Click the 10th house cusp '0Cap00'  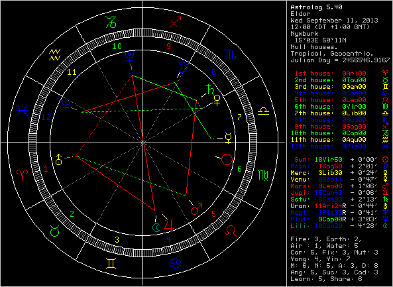(x=354, y=133)
